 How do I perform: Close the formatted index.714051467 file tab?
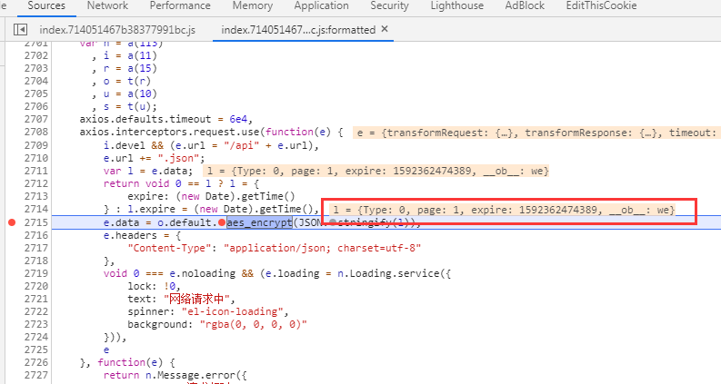(x=385, y=29)
